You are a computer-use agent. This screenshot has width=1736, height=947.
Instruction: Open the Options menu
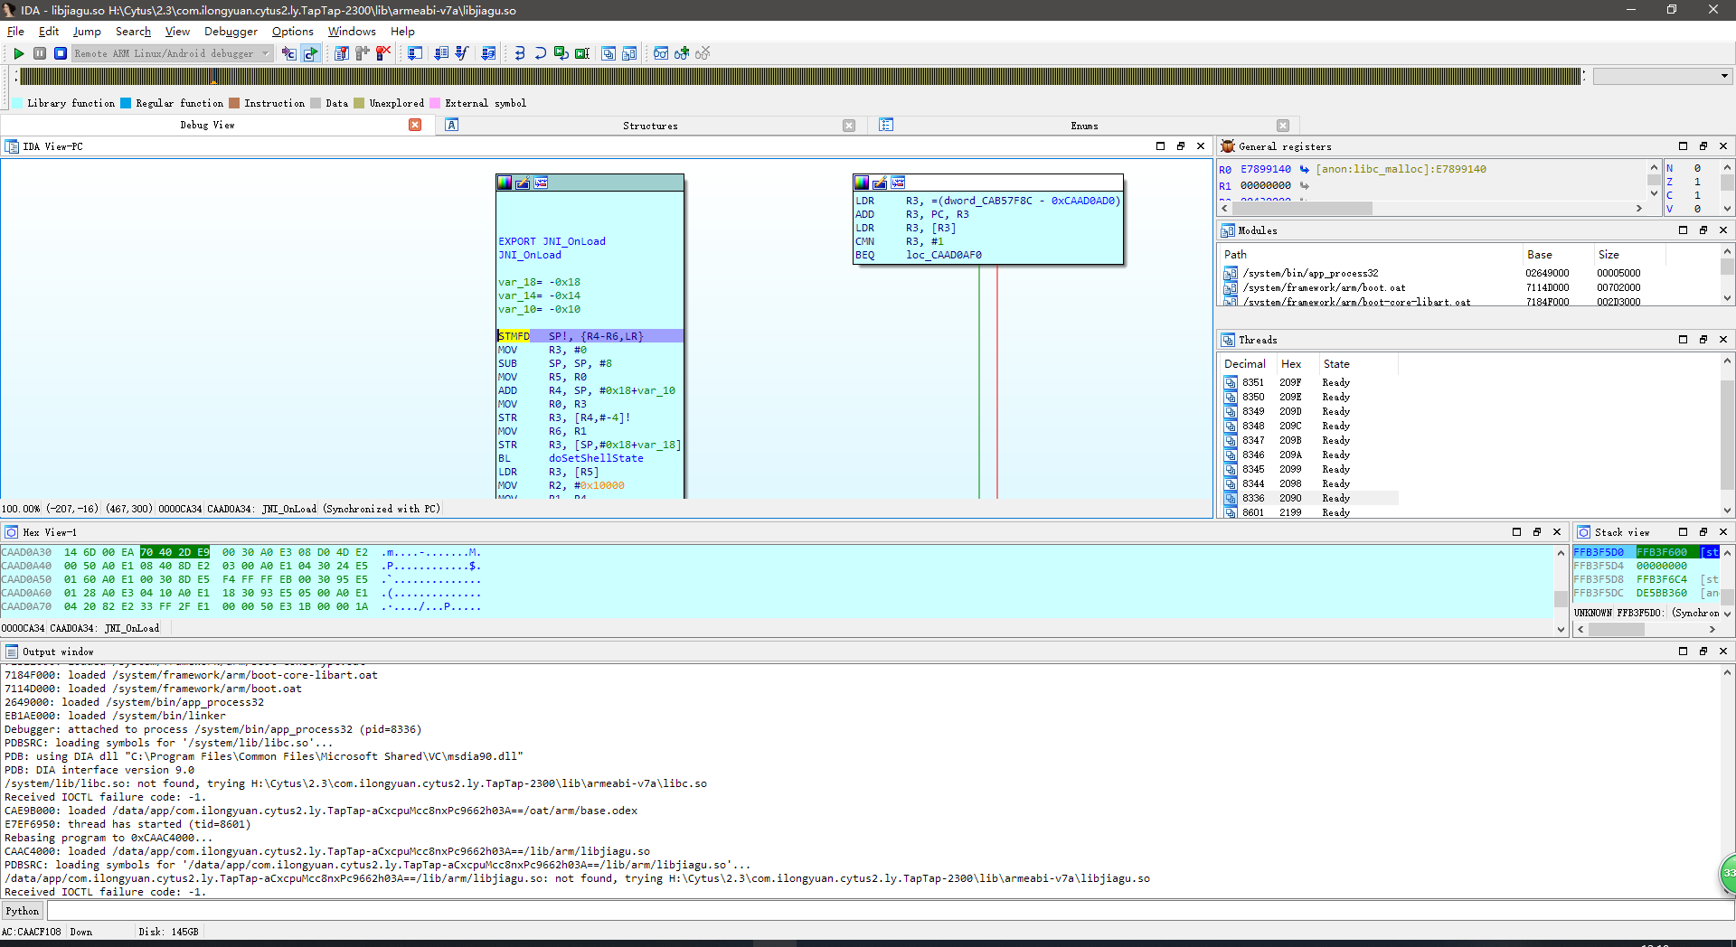click(x=292, y=32)
